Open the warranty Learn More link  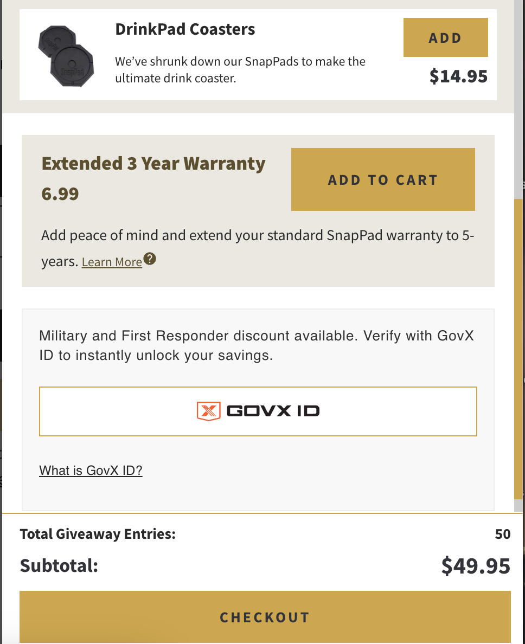click(x=112, y=262)
